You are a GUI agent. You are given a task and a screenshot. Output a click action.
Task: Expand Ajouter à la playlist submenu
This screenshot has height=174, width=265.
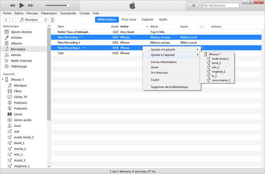tap(172, 50)
